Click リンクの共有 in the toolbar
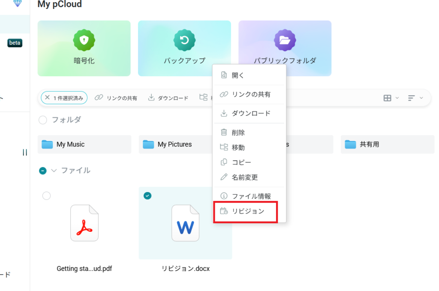 (x=116, y=98)
